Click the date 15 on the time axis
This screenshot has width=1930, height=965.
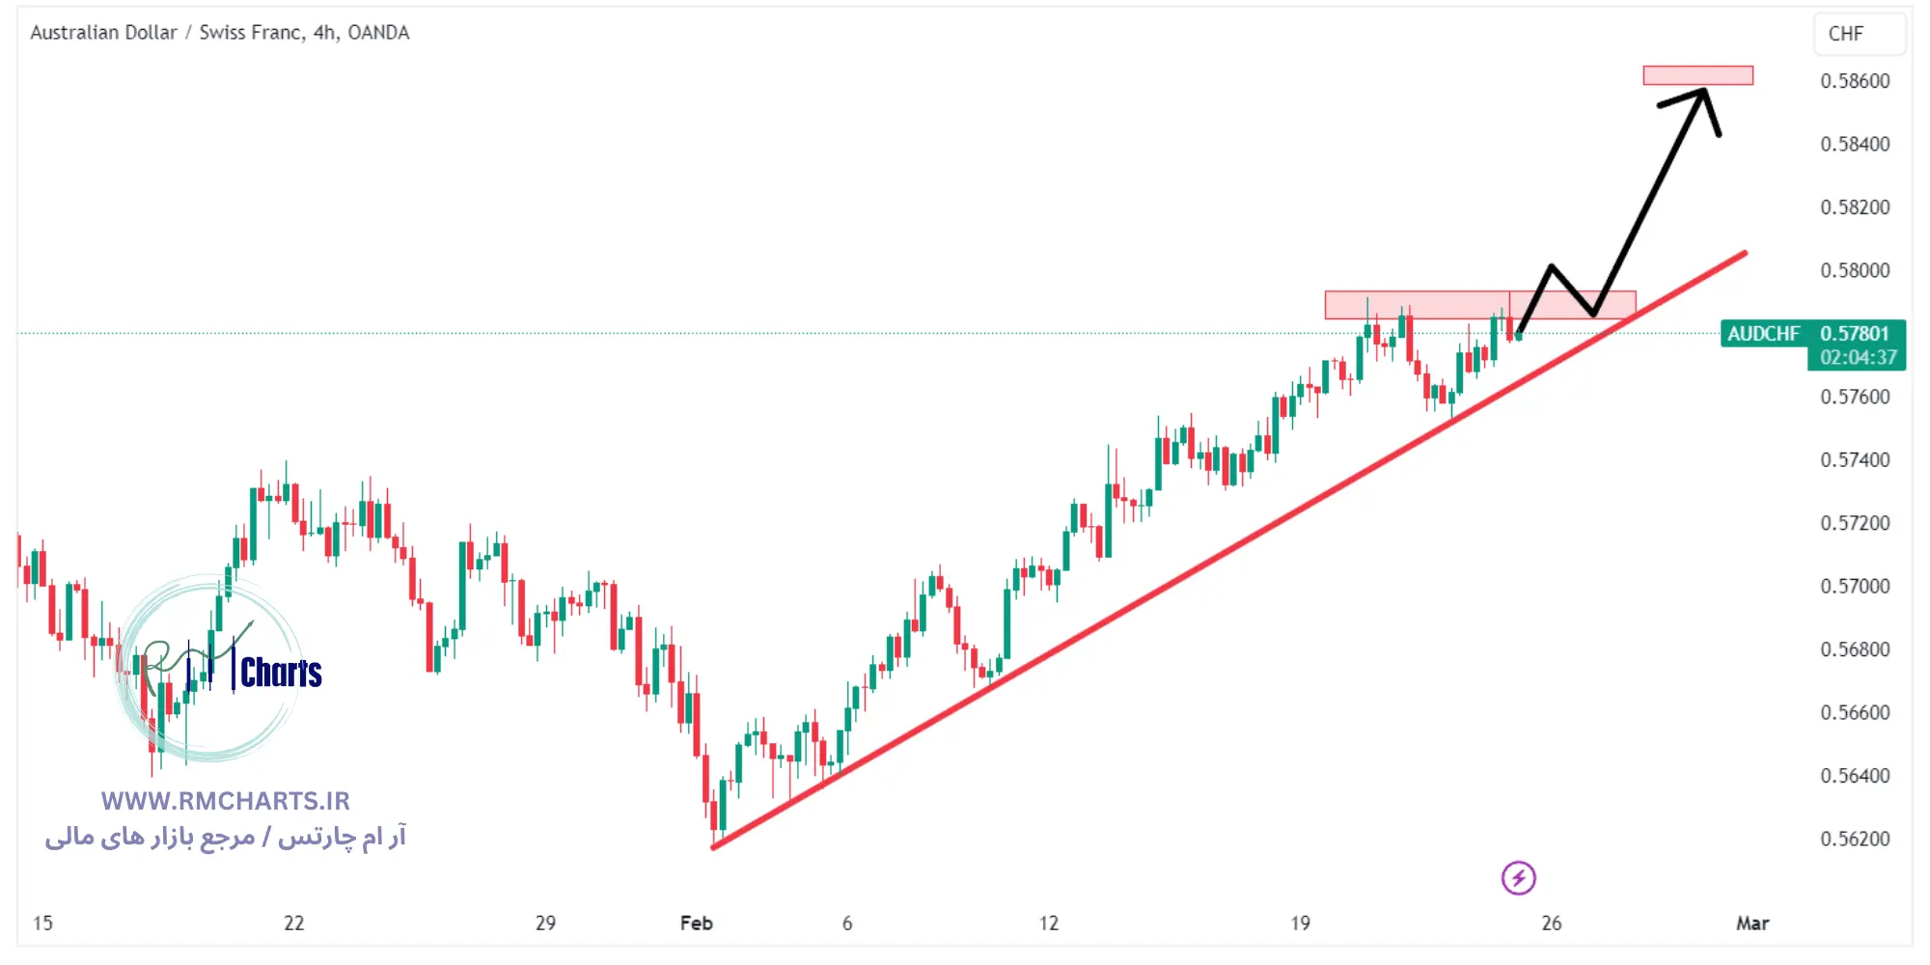[42, 924]
